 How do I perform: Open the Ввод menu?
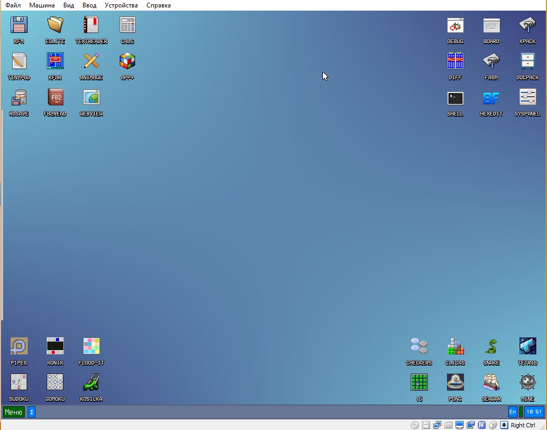point(89,5)
